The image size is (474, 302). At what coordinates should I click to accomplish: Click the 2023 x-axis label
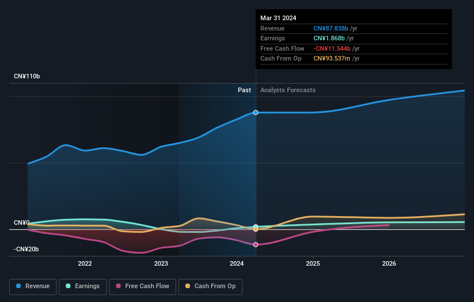tap(161, 264)
